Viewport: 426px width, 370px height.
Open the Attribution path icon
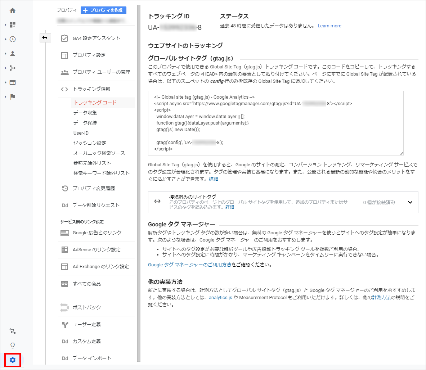[x=13, y=331]
